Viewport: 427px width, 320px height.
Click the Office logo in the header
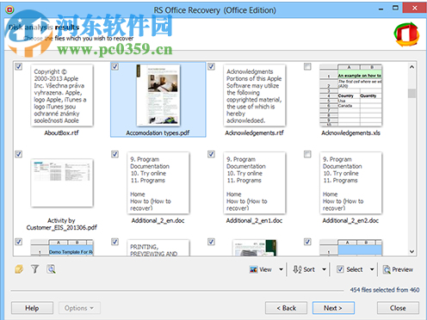406,34
